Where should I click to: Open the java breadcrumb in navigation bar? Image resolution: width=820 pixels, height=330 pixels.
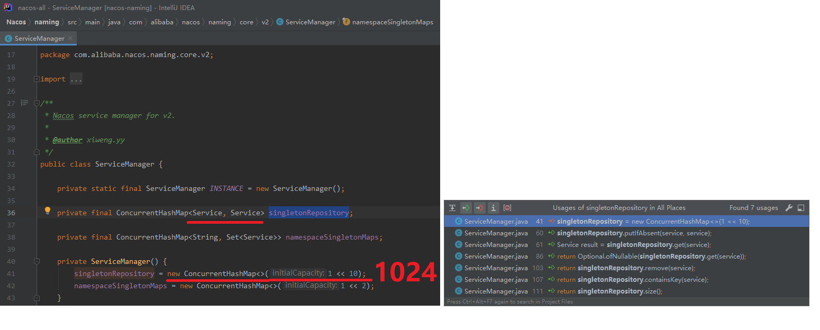point(115,22)
